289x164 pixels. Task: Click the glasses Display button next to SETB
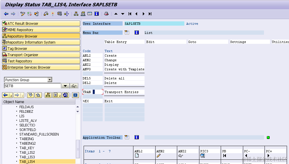(74, 86)
